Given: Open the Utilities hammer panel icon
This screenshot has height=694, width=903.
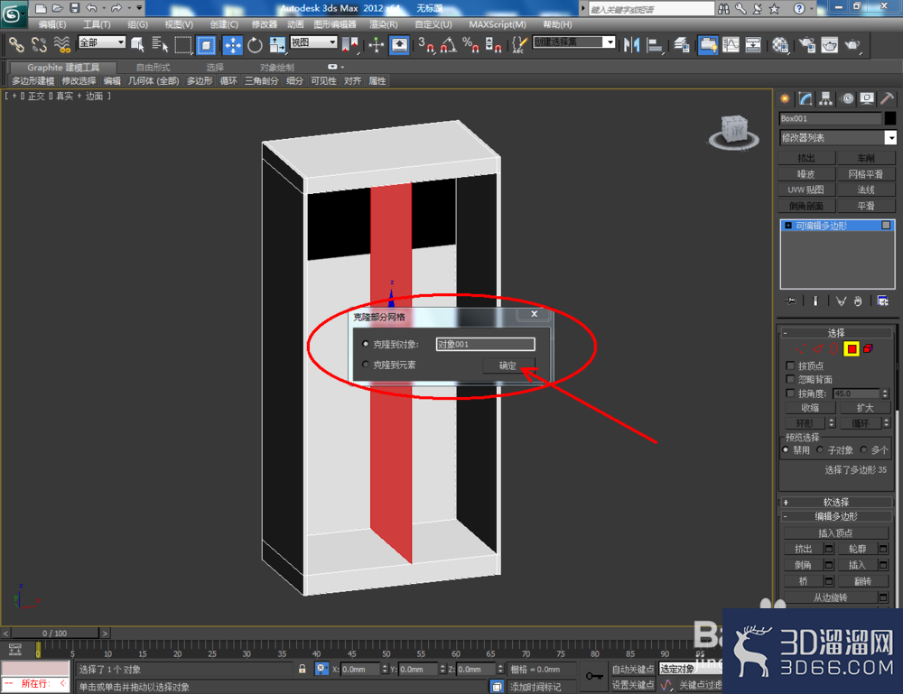Looking at the screenshot, I should coord(887,99).
